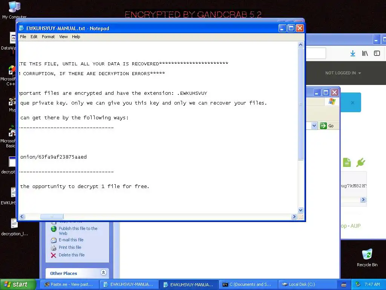Open the View menu in Notepad
The image size is (386, 290).
pos(63,37)
